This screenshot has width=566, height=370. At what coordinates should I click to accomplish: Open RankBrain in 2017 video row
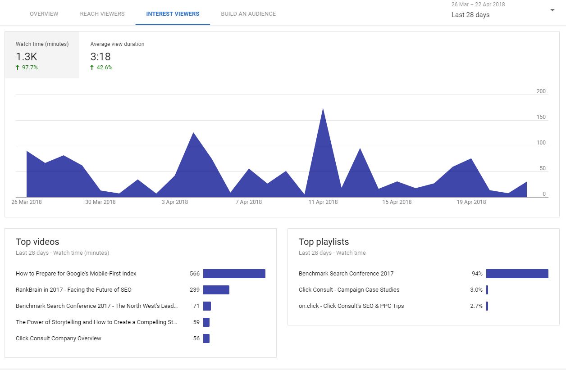coord(73,290)
